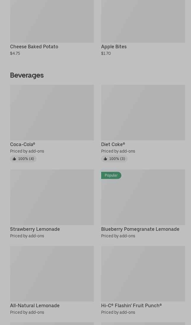Open the All-Natural Lemonade image
The width and height of the screenshot is (191, 325).
[52, 273]
